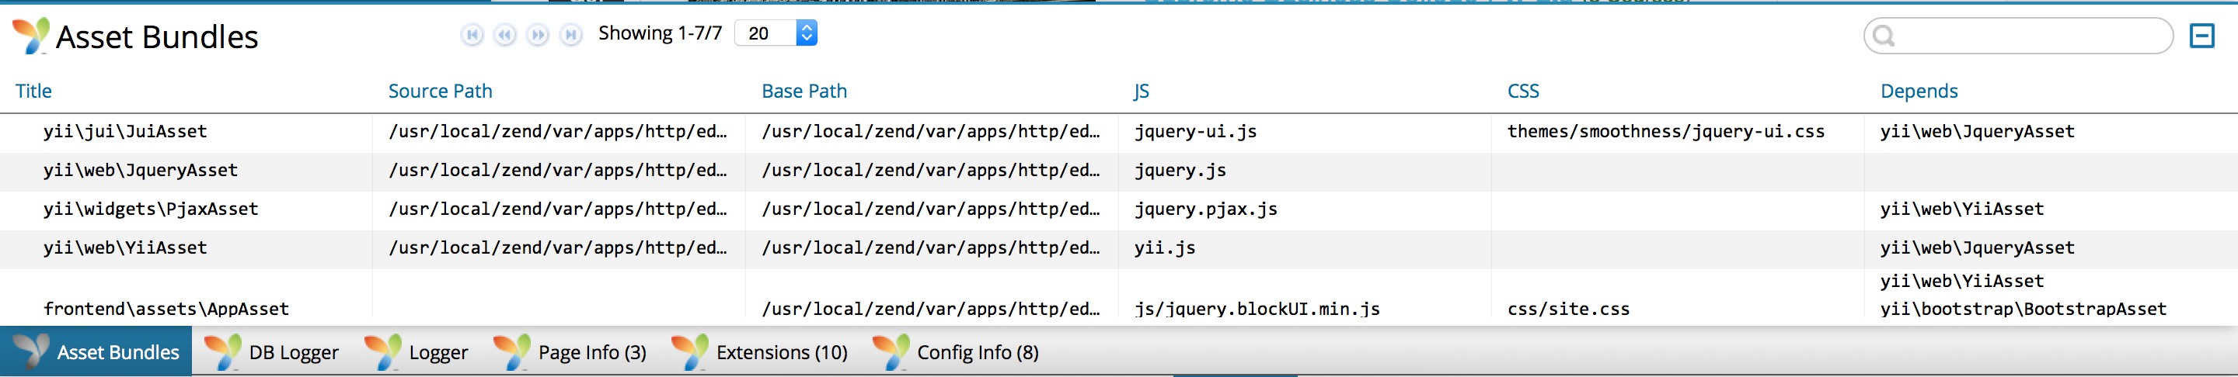Go to next page of results
This screenshot has width=2238, height=377.
(x=538, y=35)
